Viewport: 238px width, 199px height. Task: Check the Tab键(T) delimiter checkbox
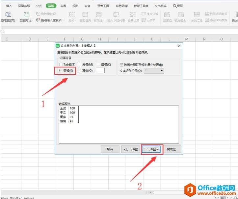tap(61, 64)
